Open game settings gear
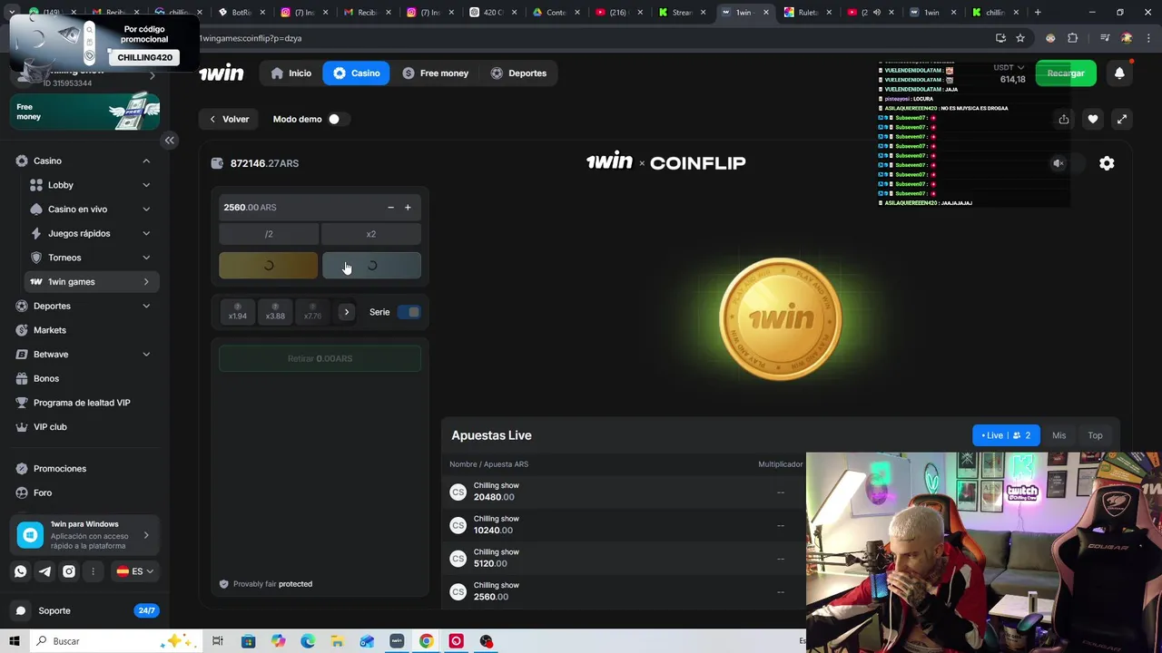 [x=1107, y=163]
